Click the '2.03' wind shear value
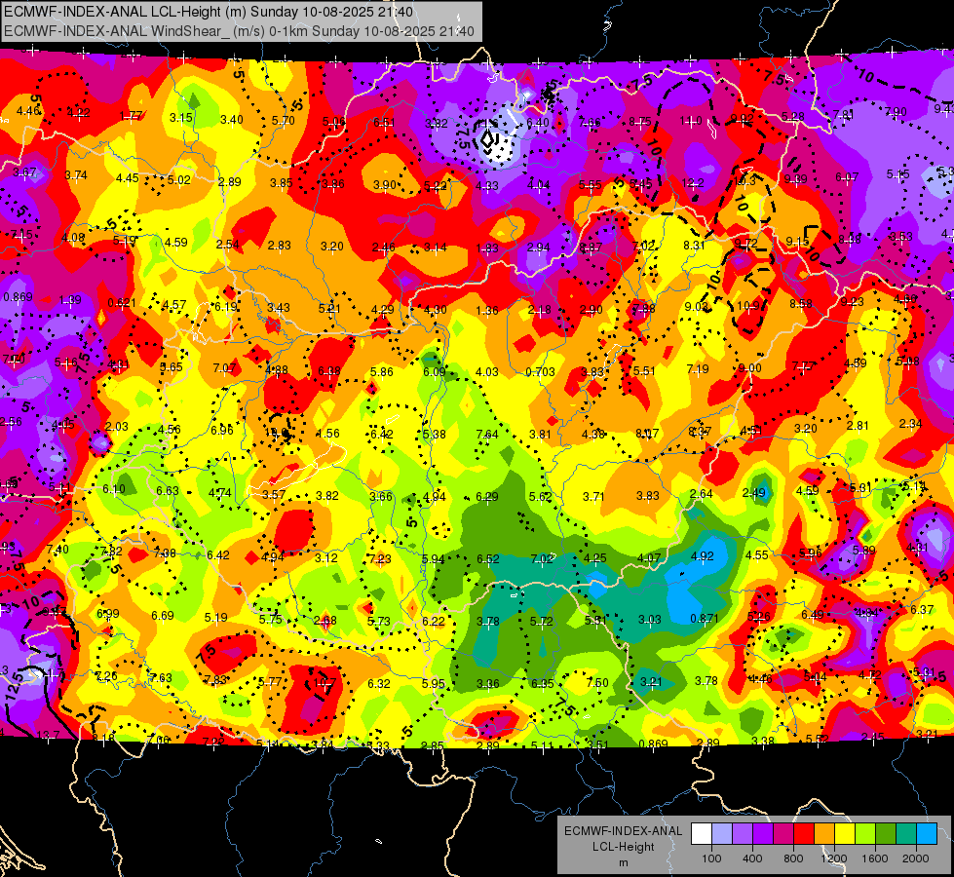Screen dimensions: 954x877 pos(116,426)
